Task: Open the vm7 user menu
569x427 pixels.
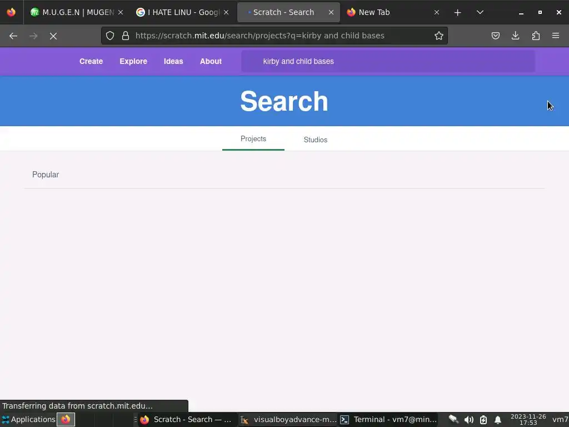Action: [560, 419]
